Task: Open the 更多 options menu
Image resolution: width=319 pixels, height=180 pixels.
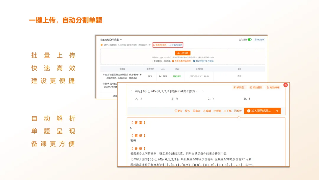Action: [178, 111]
